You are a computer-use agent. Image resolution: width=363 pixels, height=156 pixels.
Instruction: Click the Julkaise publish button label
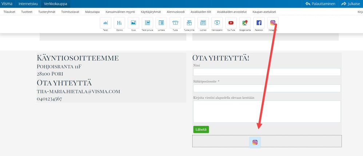[354, 4]
